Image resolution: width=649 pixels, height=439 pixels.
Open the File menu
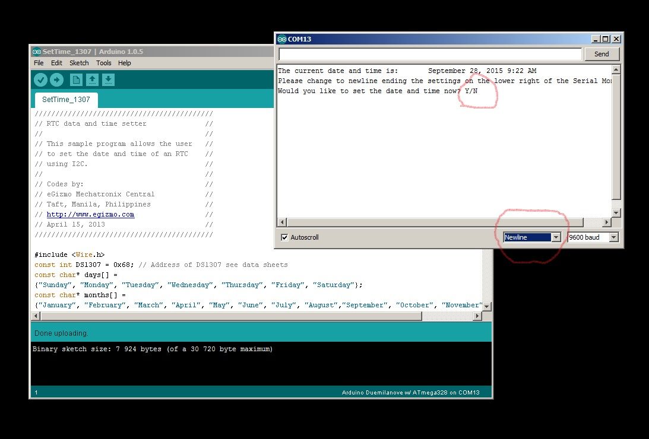39,63
